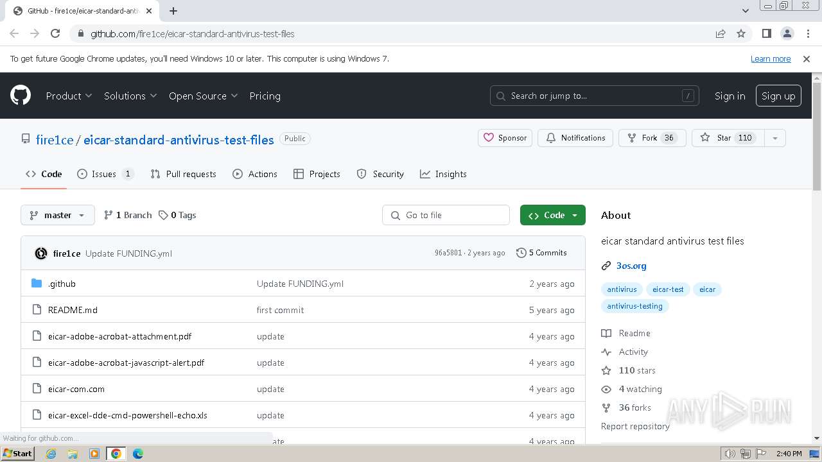Switch to the Security tab
Screen dimensions: 822x462
pyautogui.click(x=380, y=174)
